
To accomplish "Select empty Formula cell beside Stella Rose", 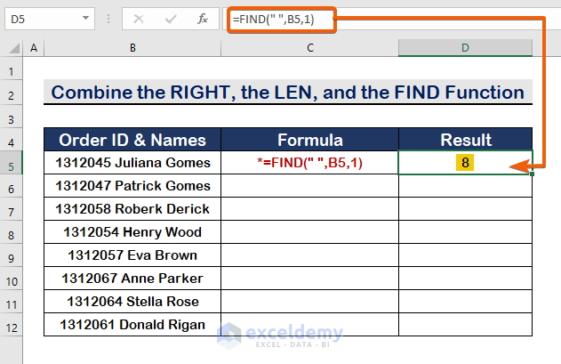I will tap(309, 302).
